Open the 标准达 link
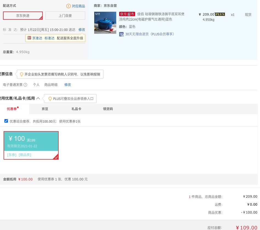The height and width of the screenshot is (230, 260). (x=50, y=38)
